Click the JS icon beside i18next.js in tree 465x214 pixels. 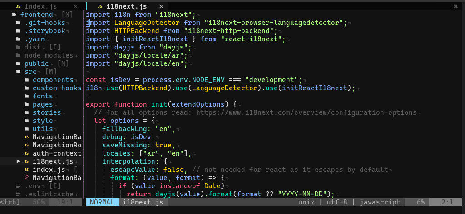(27, 161)
